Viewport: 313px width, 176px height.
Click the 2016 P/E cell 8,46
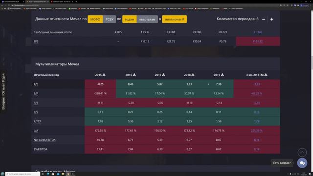(x=131, y=84)
